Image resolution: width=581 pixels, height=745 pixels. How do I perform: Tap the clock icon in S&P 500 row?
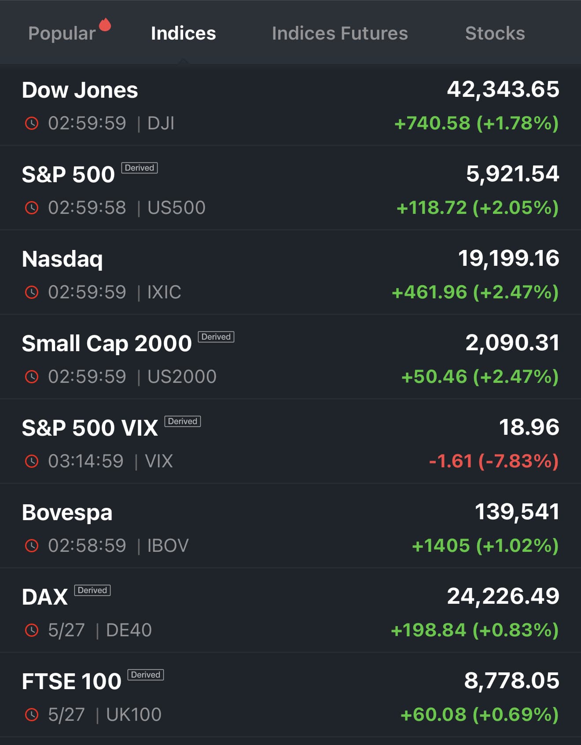(32, 208)
